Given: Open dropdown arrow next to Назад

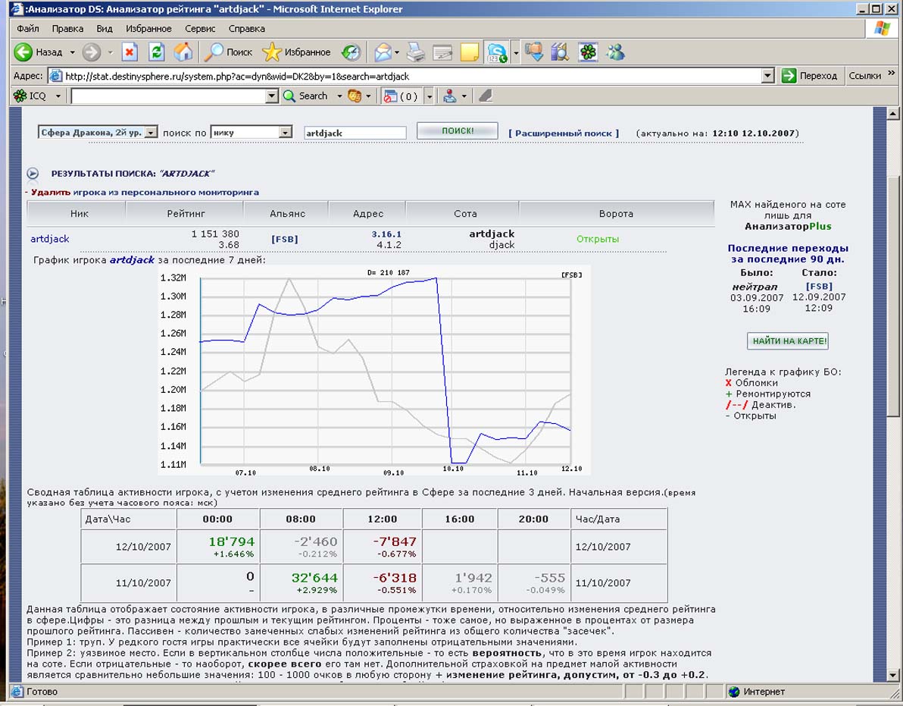Looking at the screenshot, I should click(x=72, y=52).
